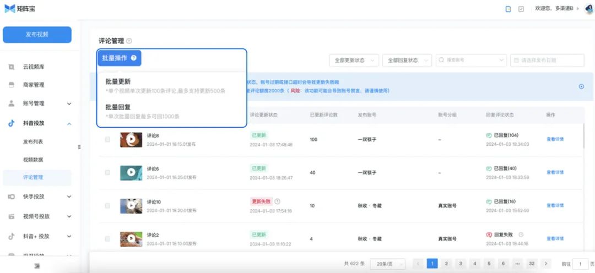
Task: Click the calendar icon in the date field
Action: [516, 60]
